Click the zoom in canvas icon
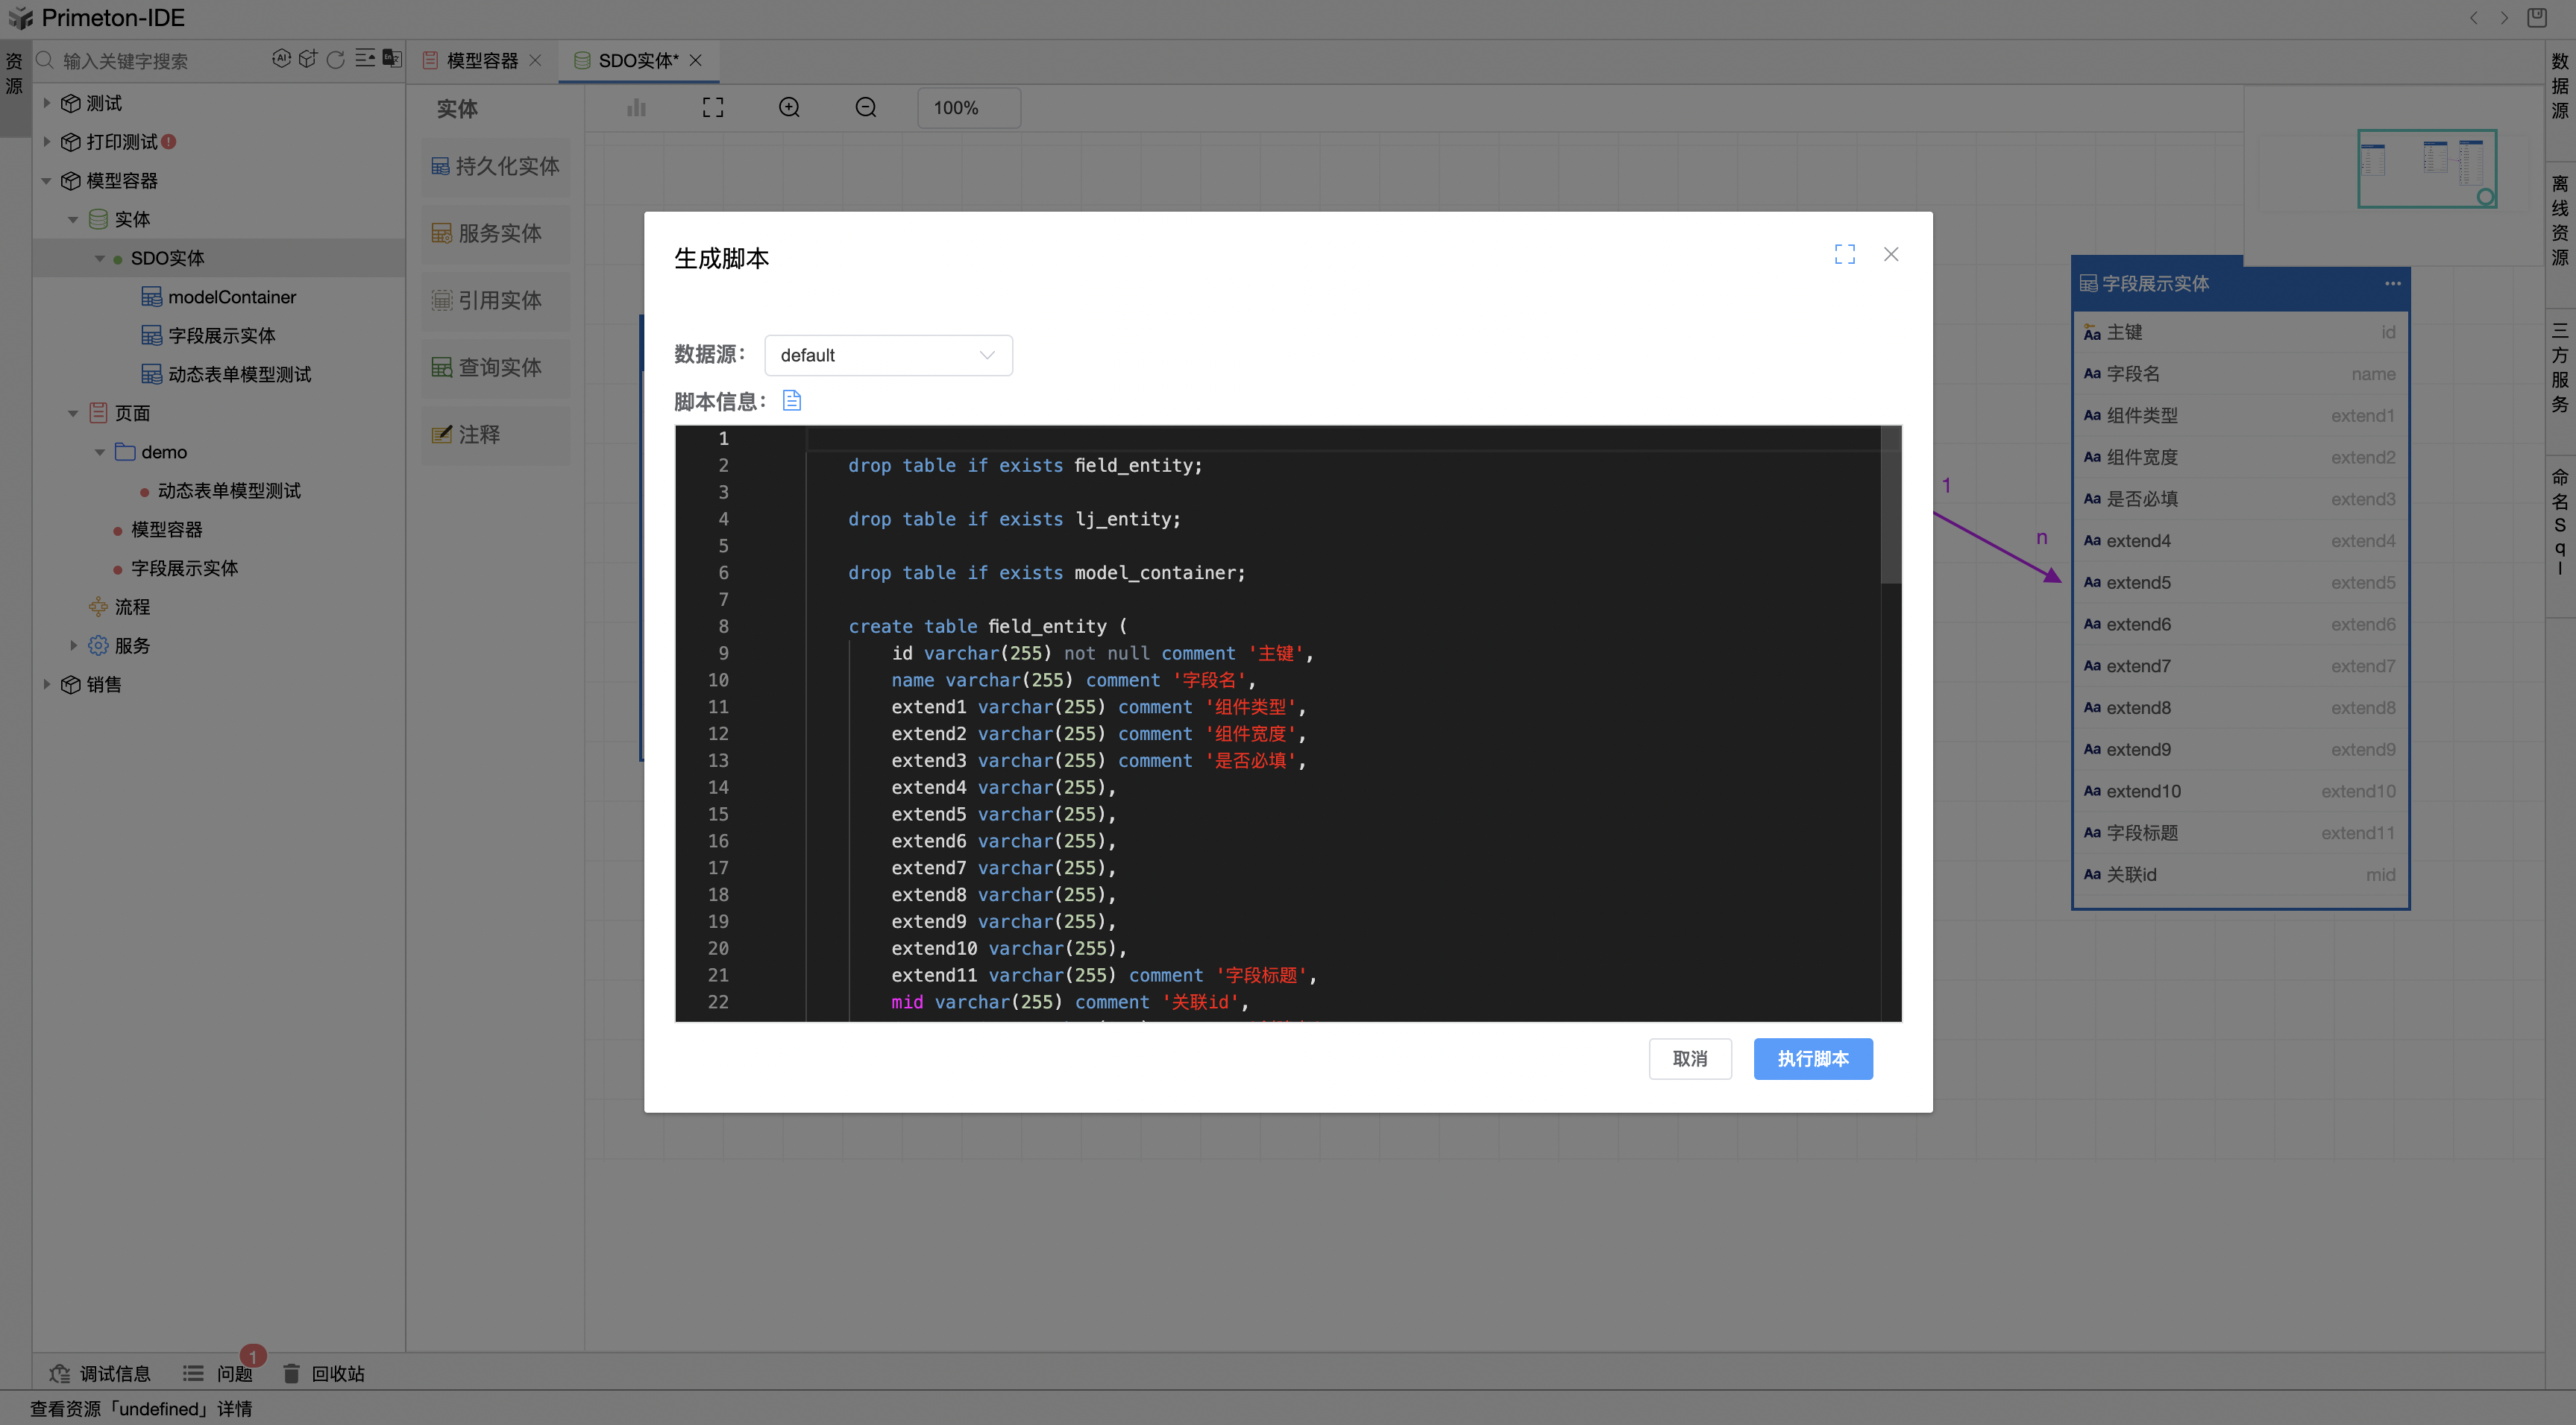 [x=789, y=108]
